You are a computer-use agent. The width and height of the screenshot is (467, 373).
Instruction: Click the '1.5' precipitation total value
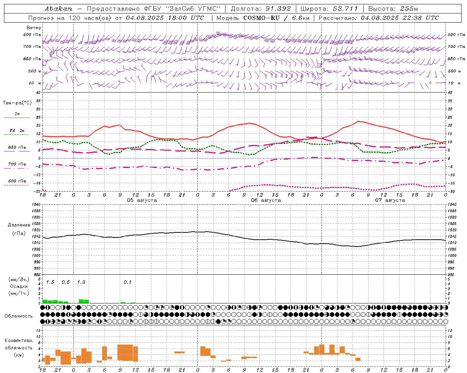tap(50, 282)
